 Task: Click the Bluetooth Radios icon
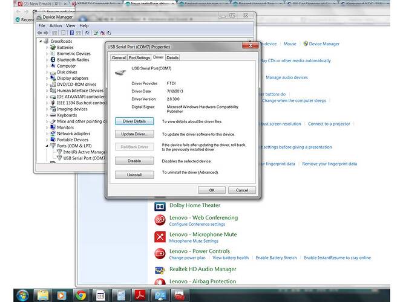(53, 60)
